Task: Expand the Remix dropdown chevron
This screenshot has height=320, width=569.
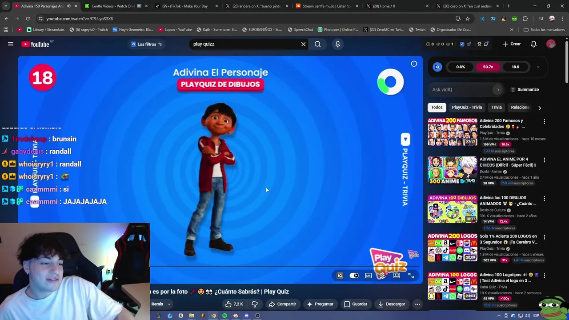Action: point(169,304)
